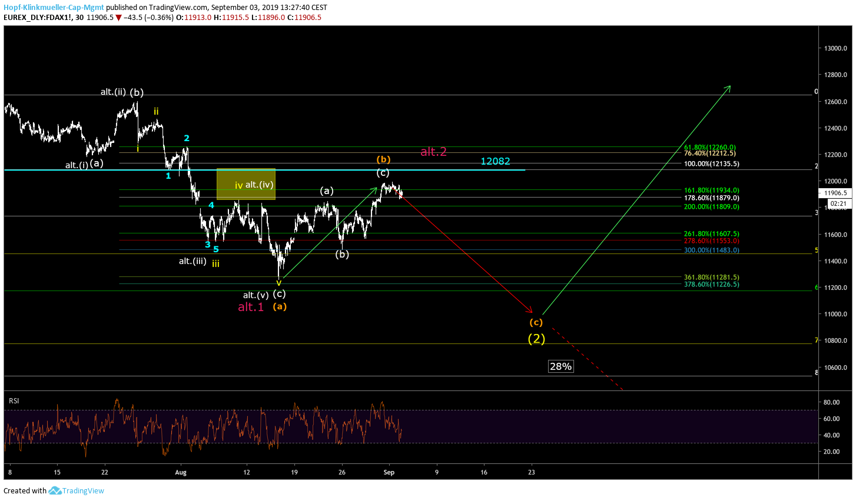This screenshot has width=856, height=501.
Task: Click the large yellow (2) wave label
Action: click(x=536, y=338)
